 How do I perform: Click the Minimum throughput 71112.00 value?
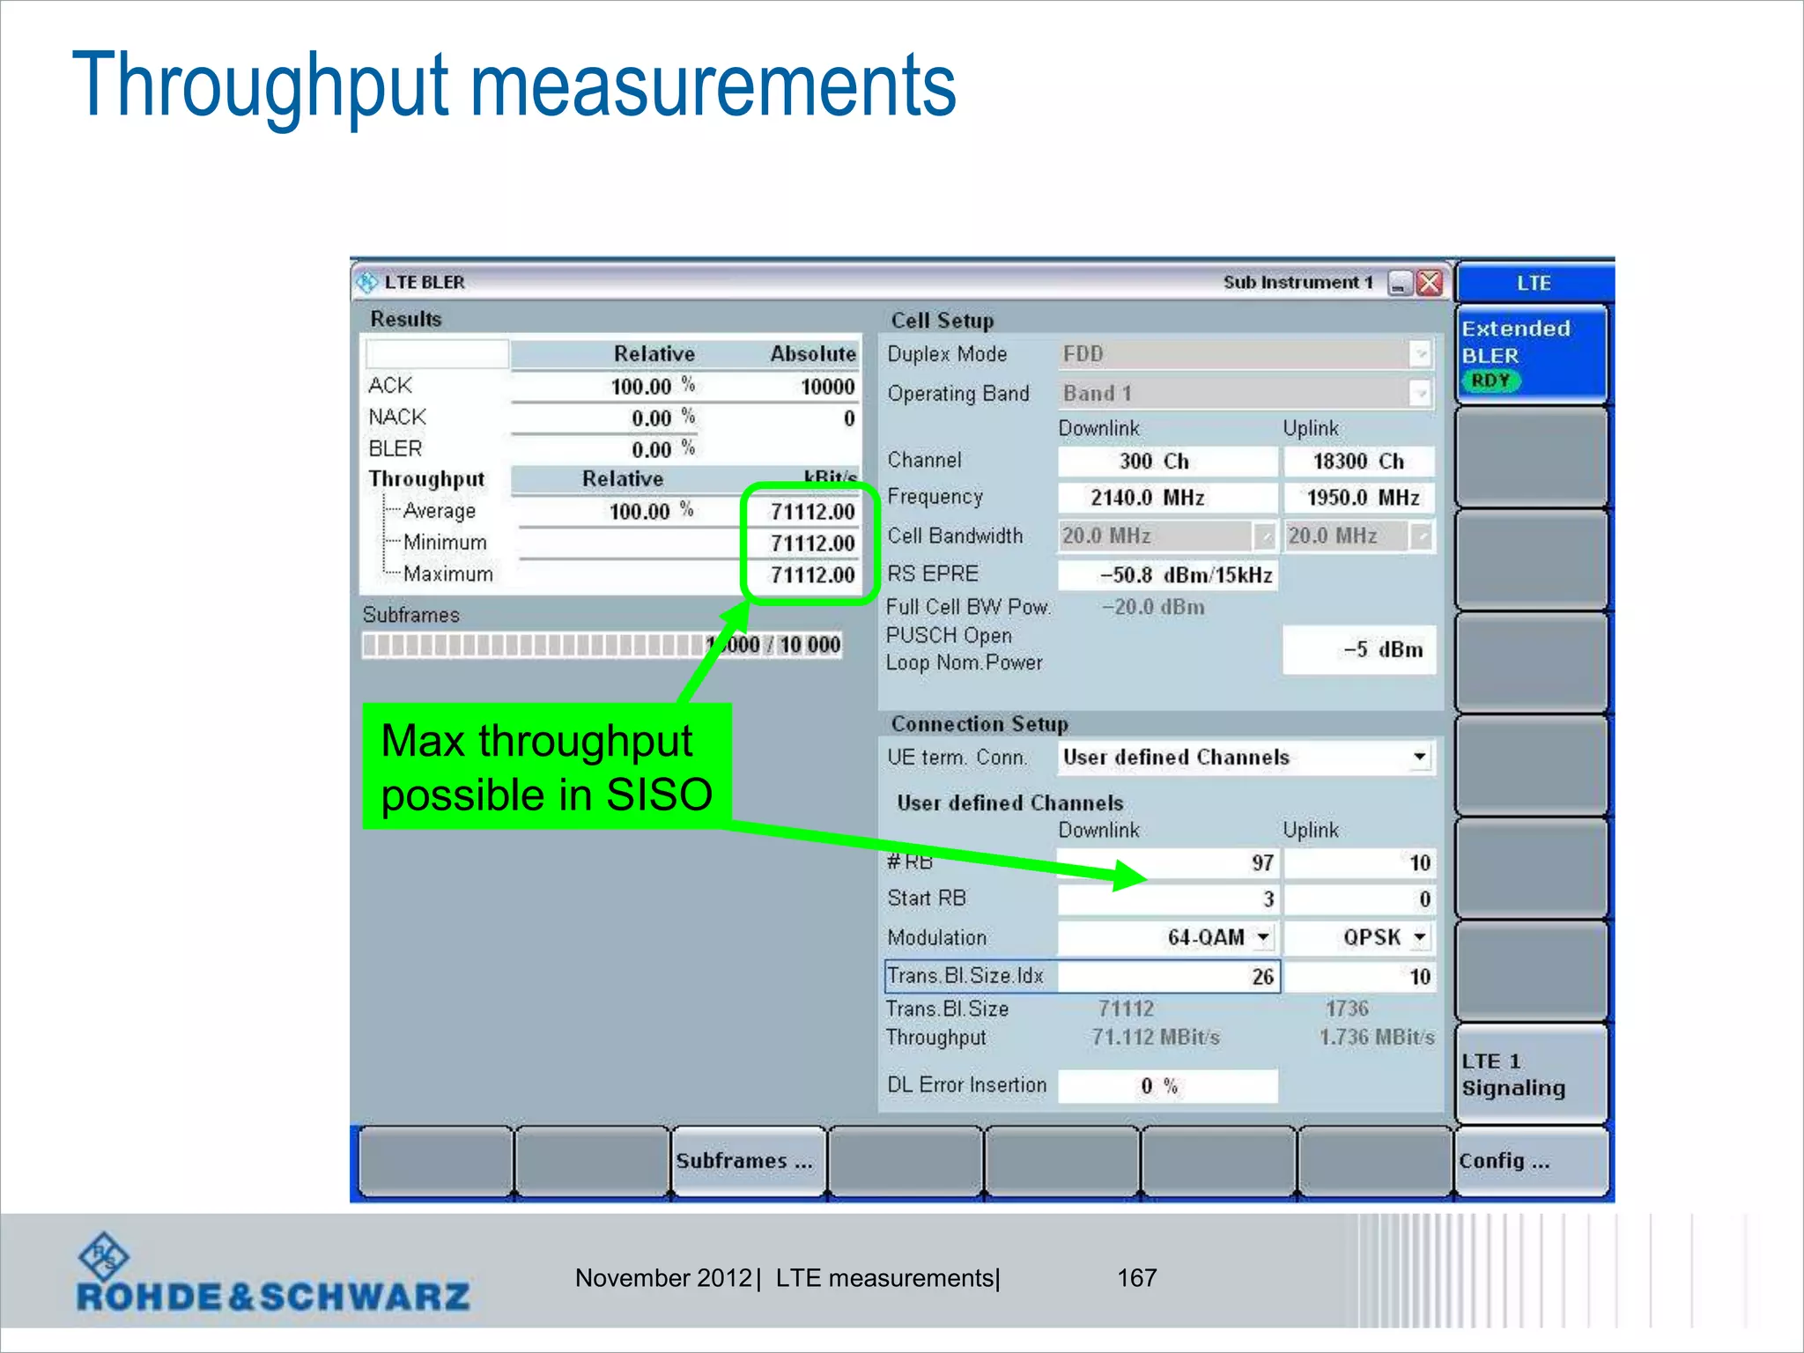coord(812,543)
